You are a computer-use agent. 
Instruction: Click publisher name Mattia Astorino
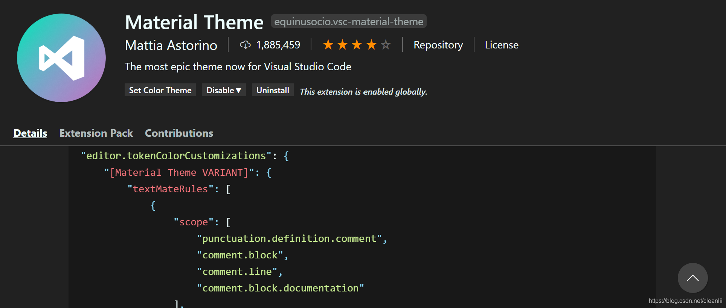pyautogui.click(x=171, y=45)
